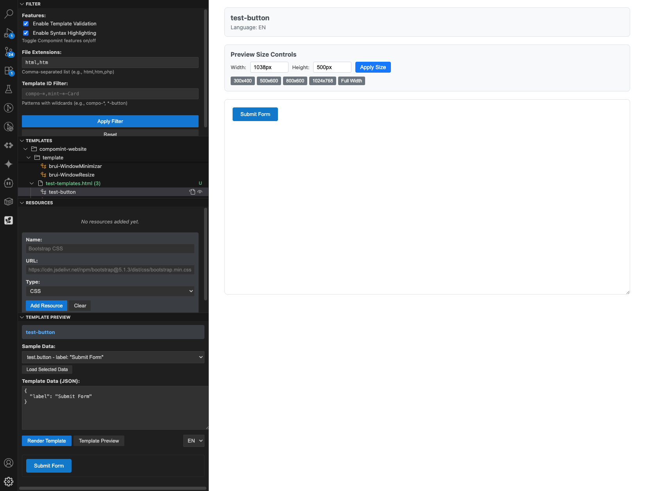Open the Sample Data dropdown

pyautogui.click(x=113, y=357)
